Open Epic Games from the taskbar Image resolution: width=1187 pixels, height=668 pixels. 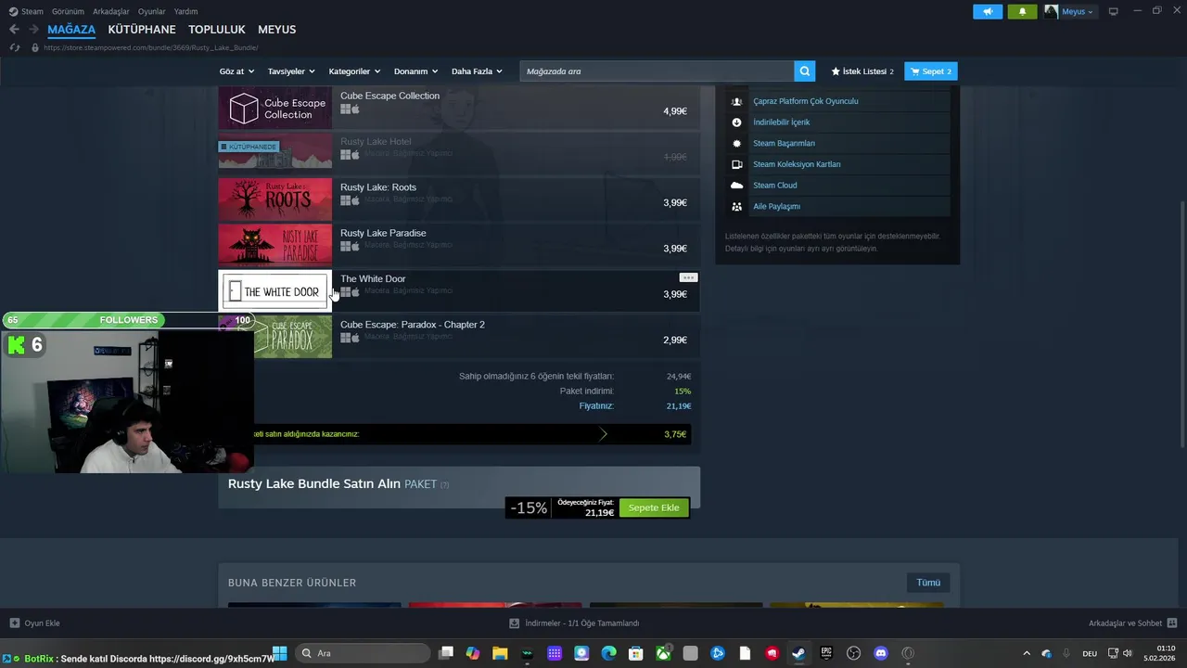pos(826,653)
